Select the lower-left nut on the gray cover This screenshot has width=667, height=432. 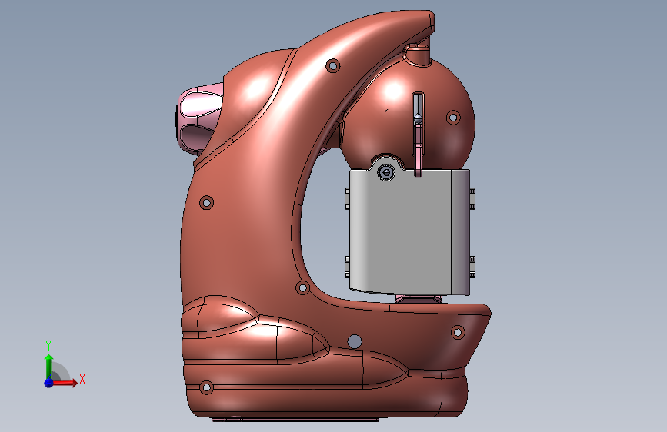tap(347, 267)
